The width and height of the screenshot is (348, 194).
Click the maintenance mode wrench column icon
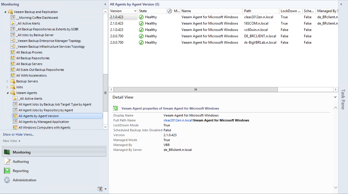point(170,11)
